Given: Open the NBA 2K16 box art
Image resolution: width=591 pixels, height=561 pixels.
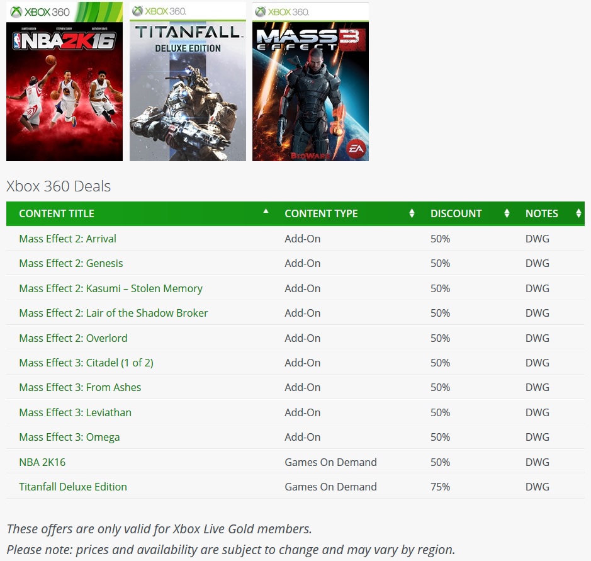Looking at the screenshot, I should tap(64, 81).
